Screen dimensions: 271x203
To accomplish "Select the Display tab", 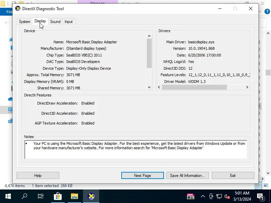I will 40,21.
